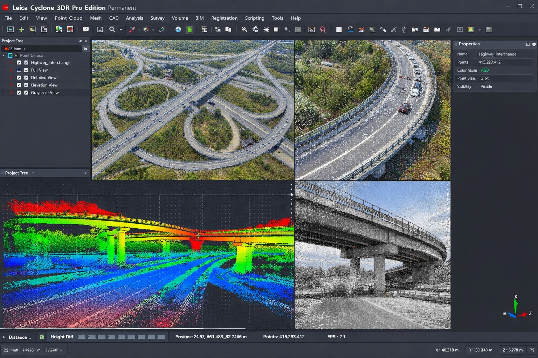Click the green picture import icon in toolbar

click(x=58, y=30)
